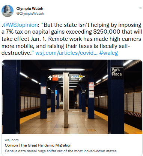Open the Olympia Watch profile avatar
This screenshot has height=156, width=143.
point(8,11)
